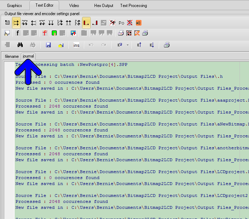The height and width of the screenshot is (219, 249).
Task: Click the green square icon
Action: pos(54,33)
